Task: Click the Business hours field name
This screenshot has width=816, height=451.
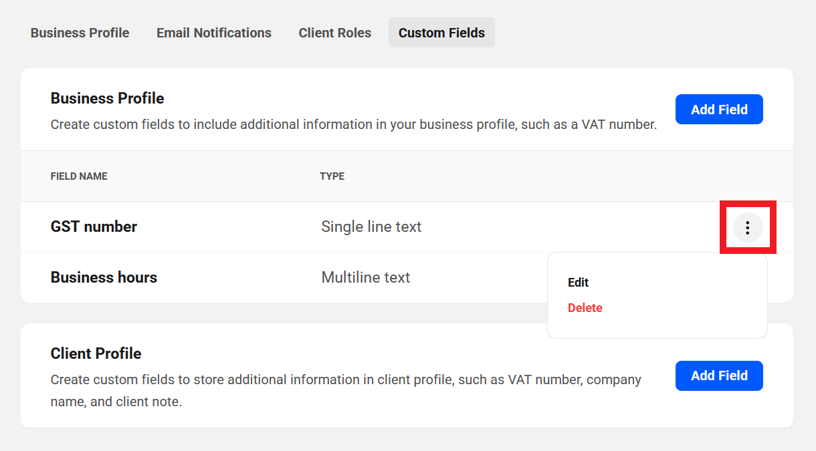Action: pos(104,277)
